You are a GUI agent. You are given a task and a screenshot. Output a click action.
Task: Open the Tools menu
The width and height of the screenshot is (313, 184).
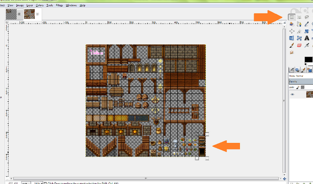pyautogui.click(x=50, y=5)
